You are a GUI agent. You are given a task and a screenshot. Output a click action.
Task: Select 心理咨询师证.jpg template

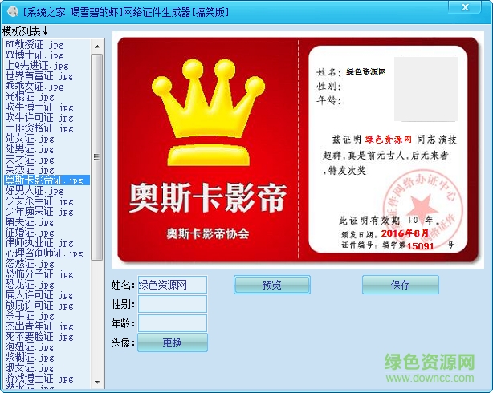click(x=43, y=253)
